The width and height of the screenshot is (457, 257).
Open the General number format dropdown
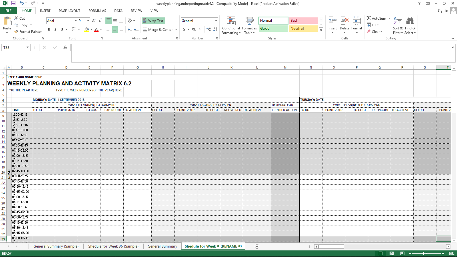[x=216, y=21]
